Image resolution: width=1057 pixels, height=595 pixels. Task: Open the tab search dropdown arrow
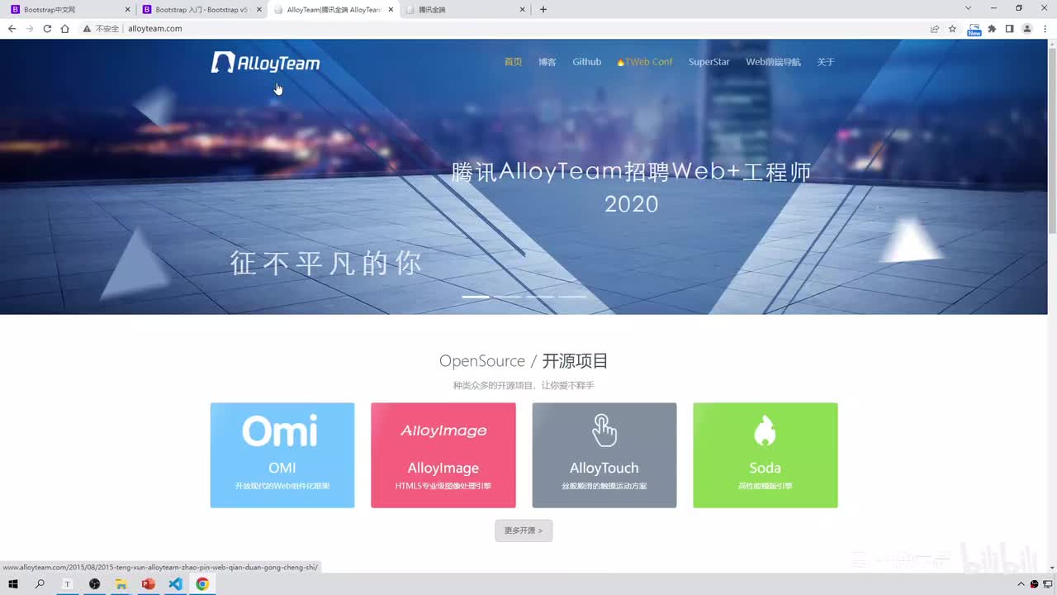click(968, 8)
